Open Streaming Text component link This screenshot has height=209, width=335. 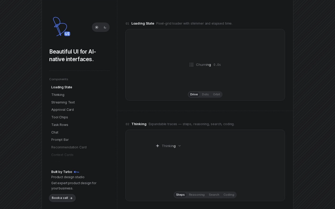coord(63,102)
